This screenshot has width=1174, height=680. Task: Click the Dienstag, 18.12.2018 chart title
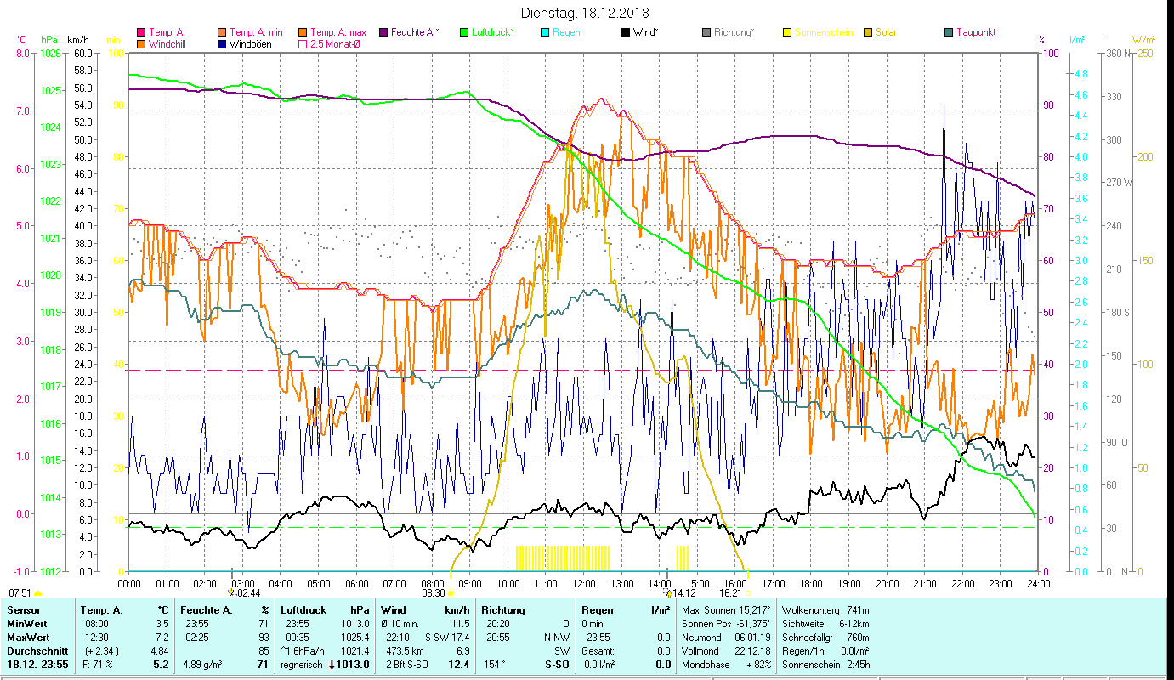(x=587, y=13)
